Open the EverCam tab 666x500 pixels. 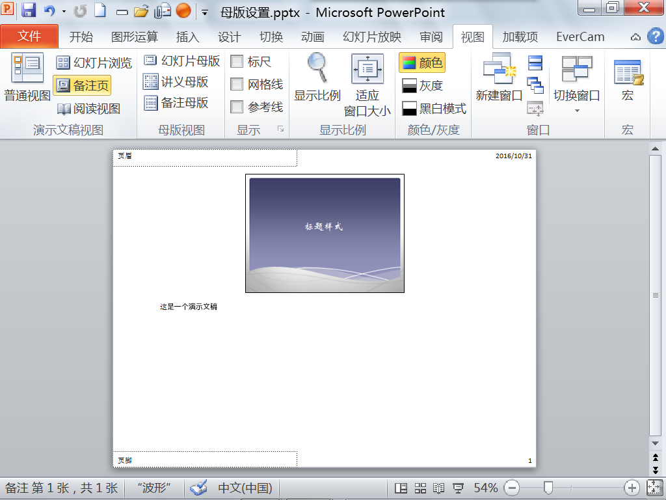pyautogui.click(x=580, y=37)
